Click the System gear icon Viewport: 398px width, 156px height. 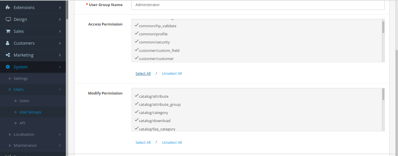point(8,67)
